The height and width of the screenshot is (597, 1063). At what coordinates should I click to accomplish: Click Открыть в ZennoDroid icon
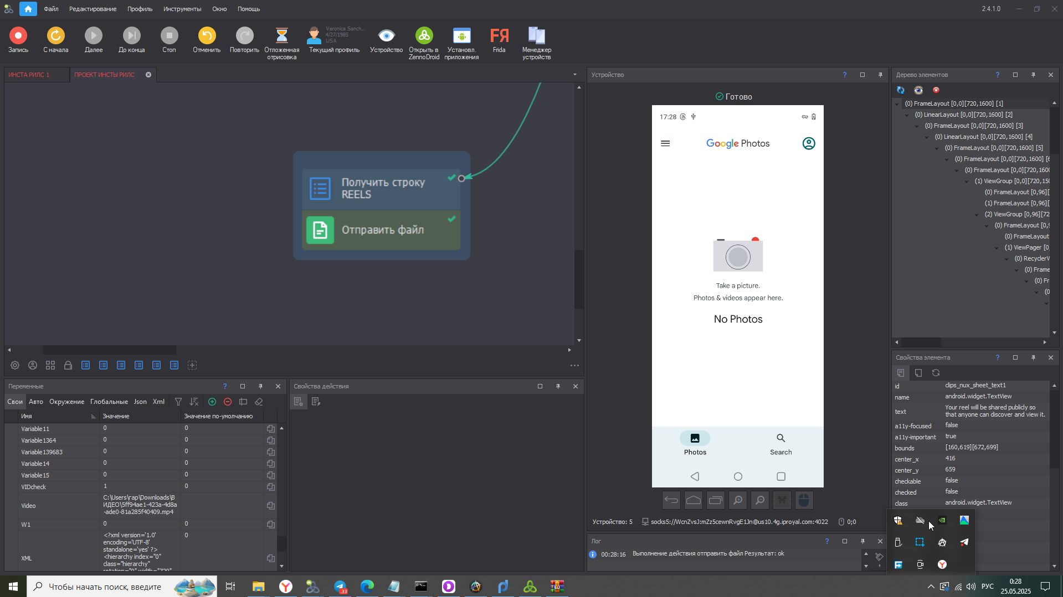click(424, 36)
